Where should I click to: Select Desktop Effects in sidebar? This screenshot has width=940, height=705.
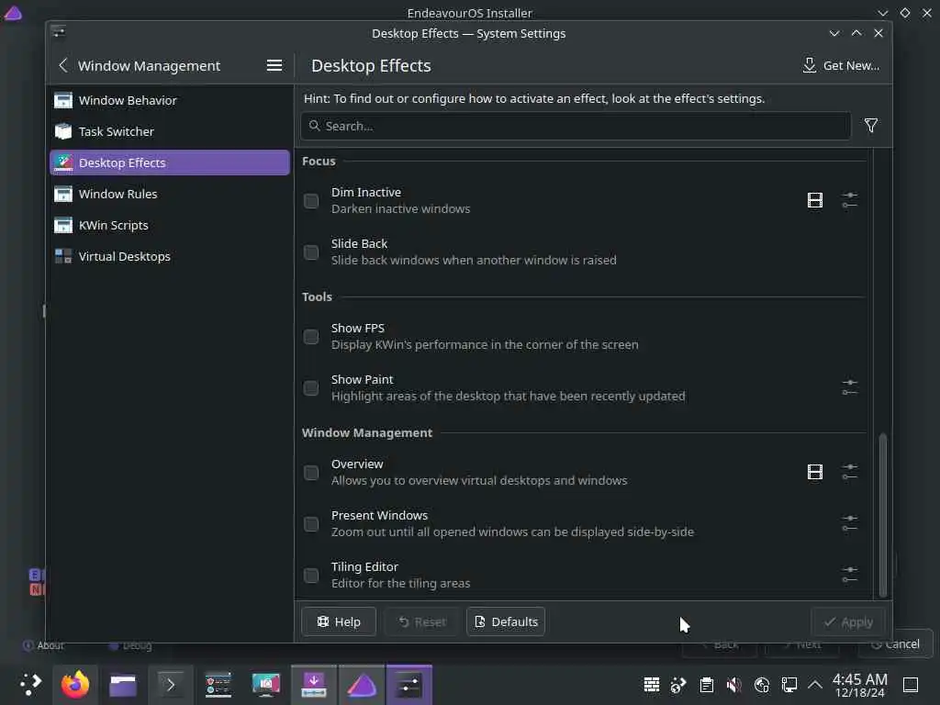(170, 162)
